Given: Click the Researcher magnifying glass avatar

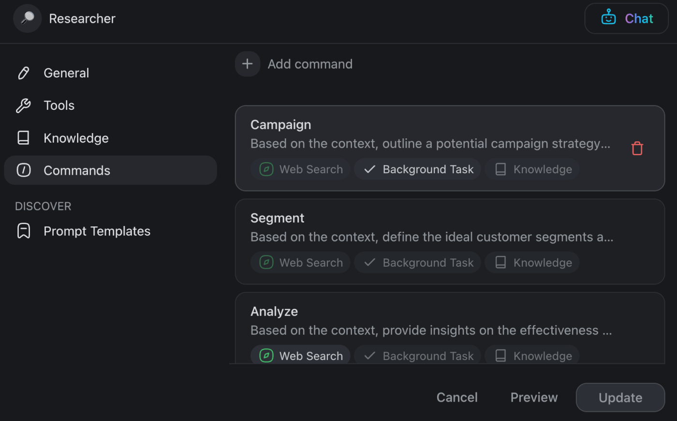Looking at the screenshot, I should point(27,18).
